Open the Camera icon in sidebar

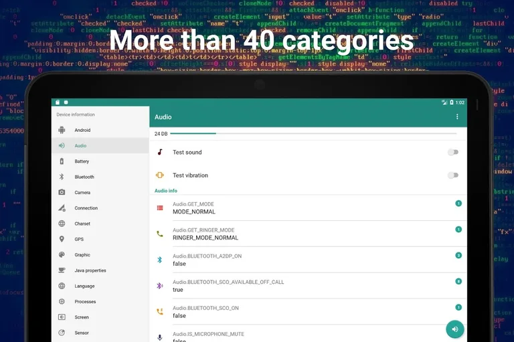coord(62,192)
